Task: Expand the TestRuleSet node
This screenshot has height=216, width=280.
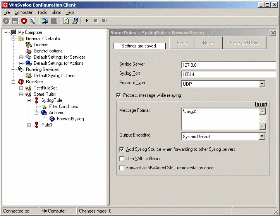Action: 21,88
